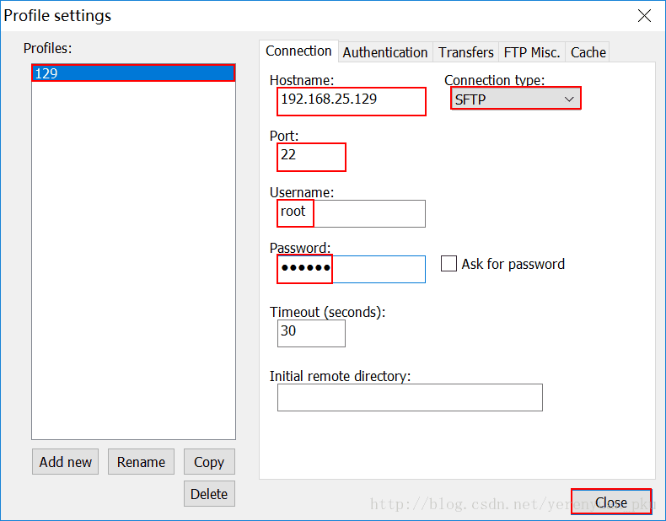Click the Copy profile button
The width and height of the screenshot is (666, 521).
208,462
